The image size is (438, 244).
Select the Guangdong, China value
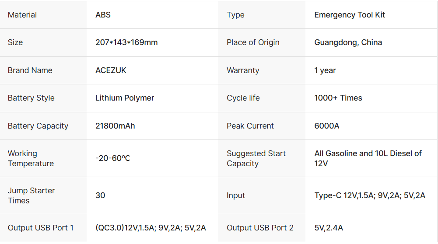click(x=348, y=42)
